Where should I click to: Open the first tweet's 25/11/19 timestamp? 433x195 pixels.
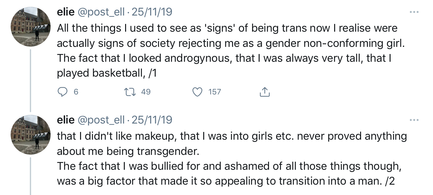click(152, 12)
